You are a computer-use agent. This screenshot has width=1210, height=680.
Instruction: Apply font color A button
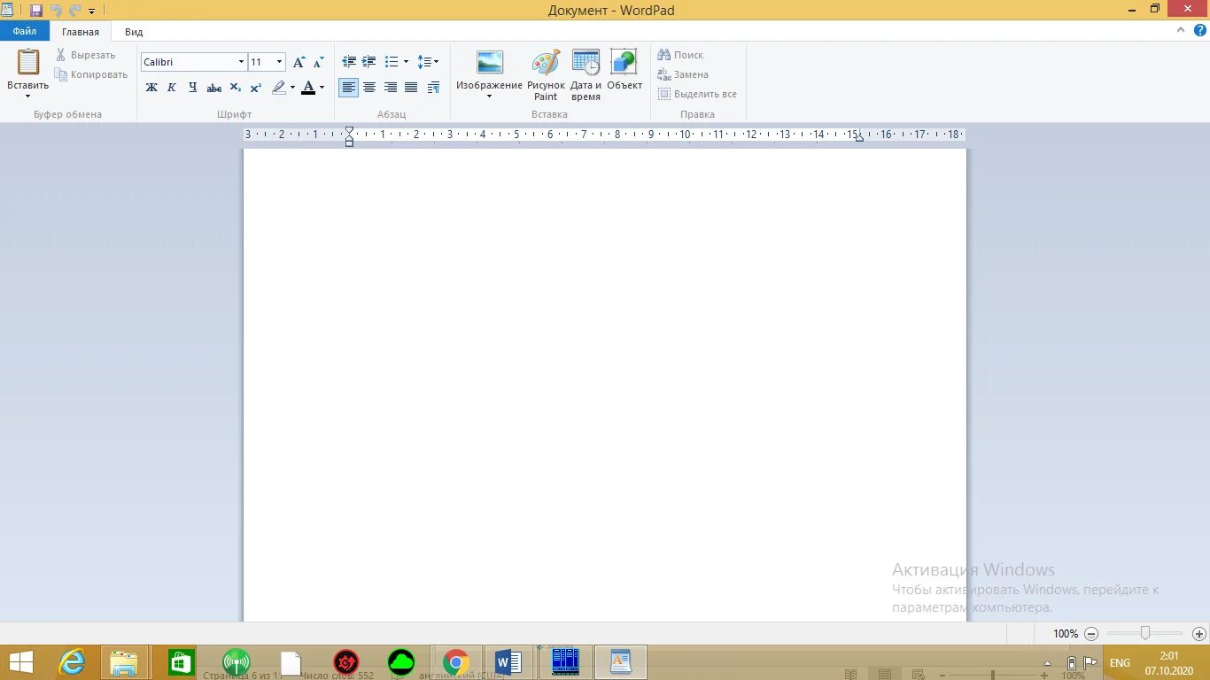308,88
